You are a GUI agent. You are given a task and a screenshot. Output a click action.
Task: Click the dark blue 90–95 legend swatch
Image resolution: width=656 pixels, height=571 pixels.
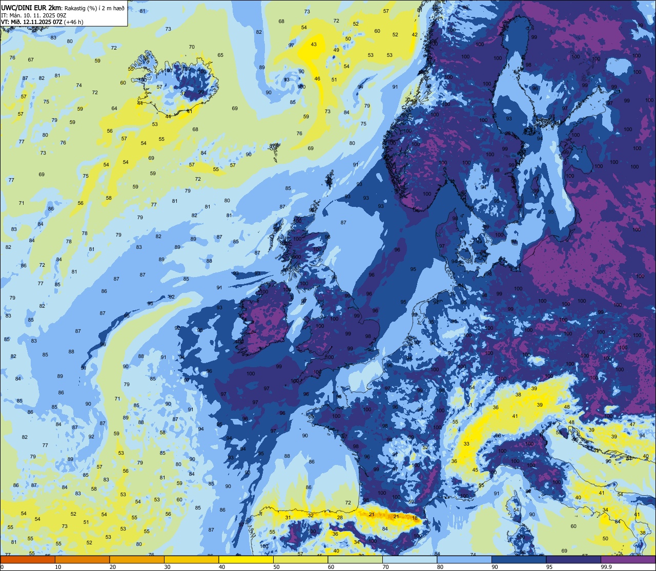(x=519, y=560)
